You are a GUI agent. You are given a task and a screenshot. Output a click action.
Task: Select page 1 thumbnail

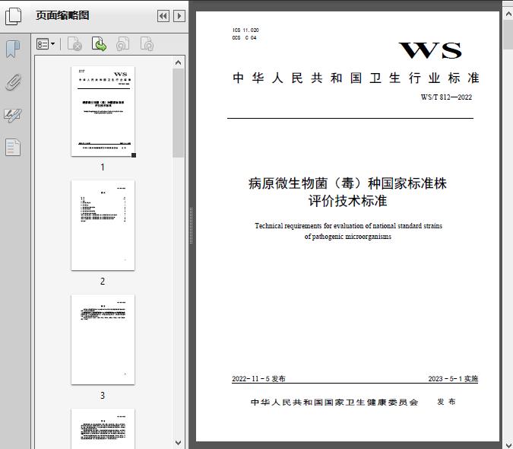coord(103,111)
